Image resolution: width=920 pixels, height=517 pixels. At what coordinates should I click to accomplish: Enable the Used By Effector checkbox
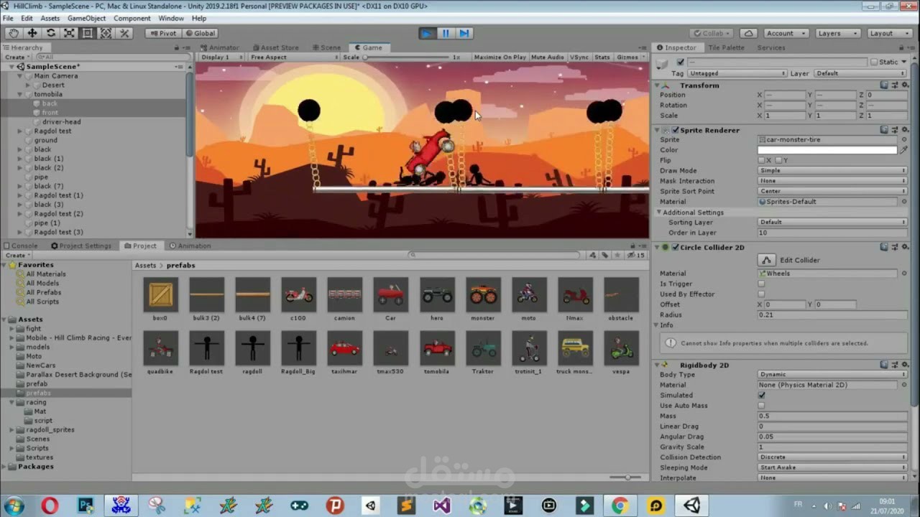[x=761, y=294]
